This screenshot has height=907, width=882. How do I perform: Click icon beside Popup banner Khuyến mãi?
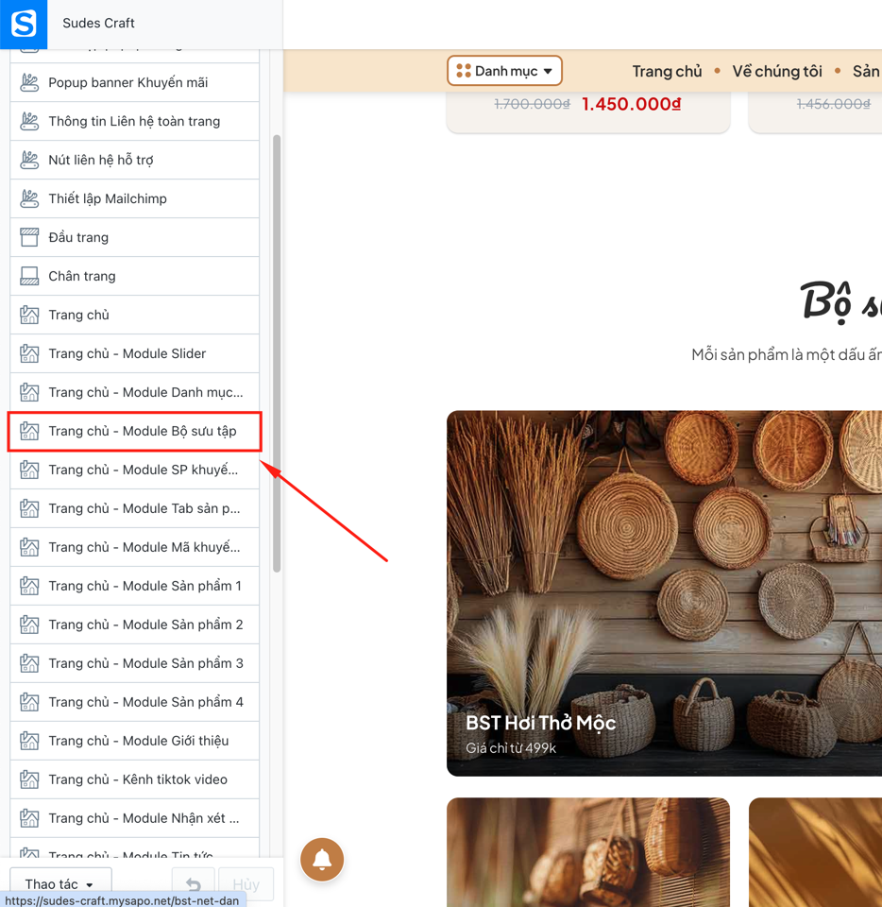point(29,83)
